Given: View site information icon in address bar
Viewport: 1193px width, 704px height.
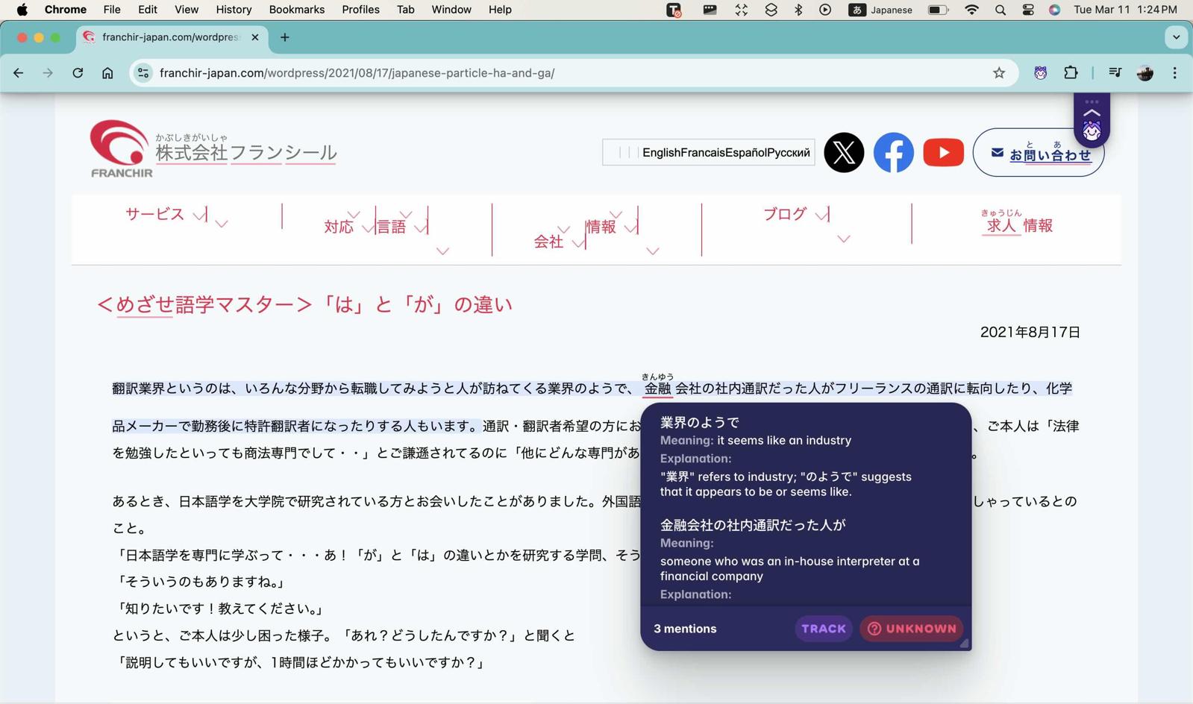Looking at the screenshot, I should click(x=143, y=72).
